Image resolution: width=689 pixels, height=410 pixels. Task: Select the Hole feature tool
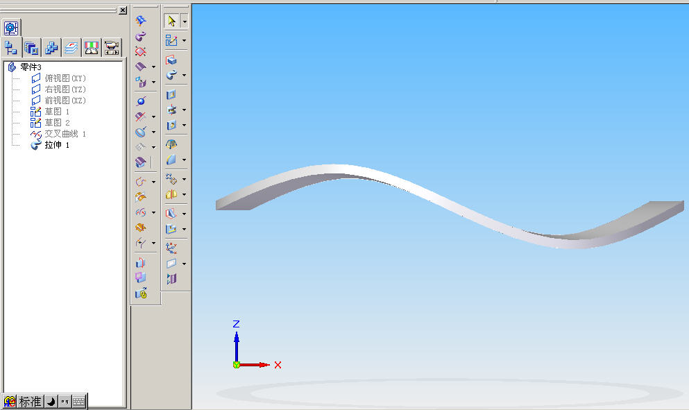(x=171, y=126)
